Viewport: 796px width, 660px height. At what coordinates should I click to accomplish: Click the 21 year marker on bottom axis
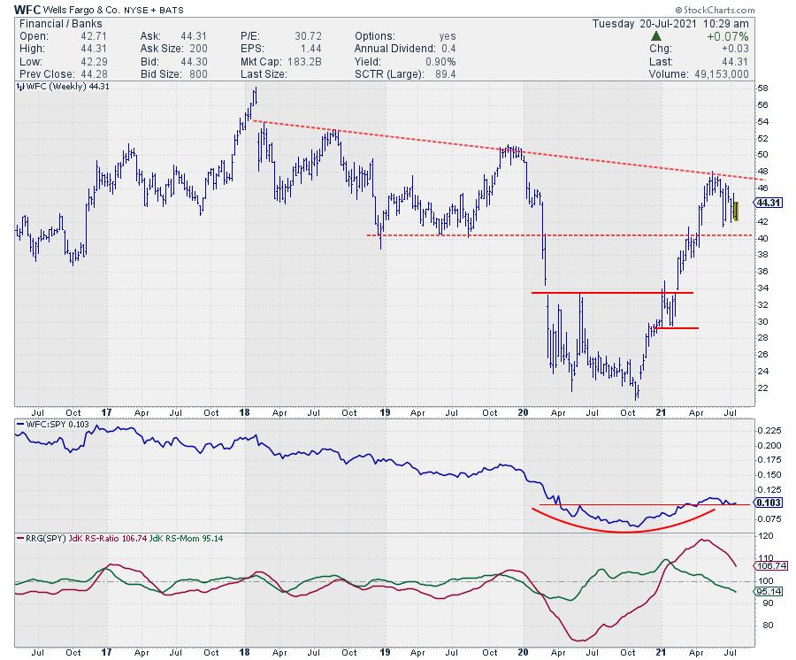(x=662, y=651)
